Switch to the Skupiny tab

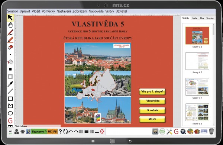pyautogui.click(x=210, y=18)
